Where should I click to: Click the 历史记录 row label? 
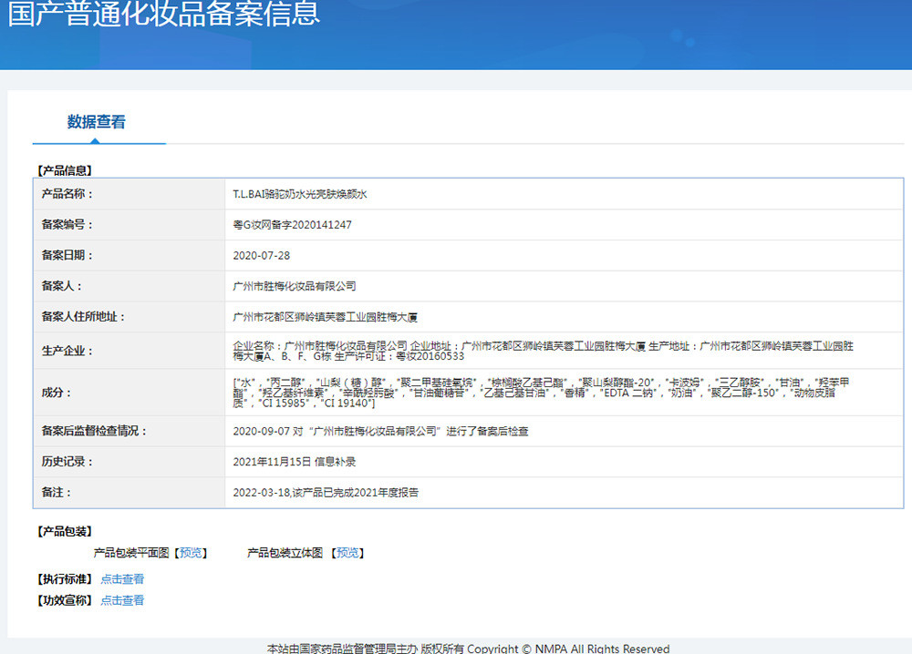(67, 462)
